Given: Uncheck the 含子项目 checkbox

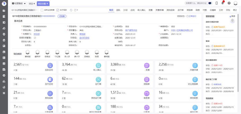Looking at the screenshot, I should coord(58,10).
